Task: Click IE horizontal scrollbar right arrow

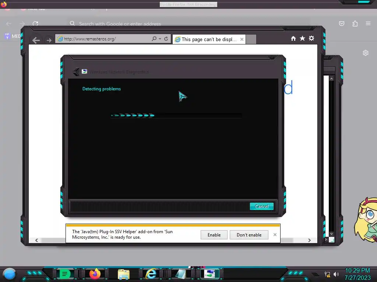Action: pos(309,240)
